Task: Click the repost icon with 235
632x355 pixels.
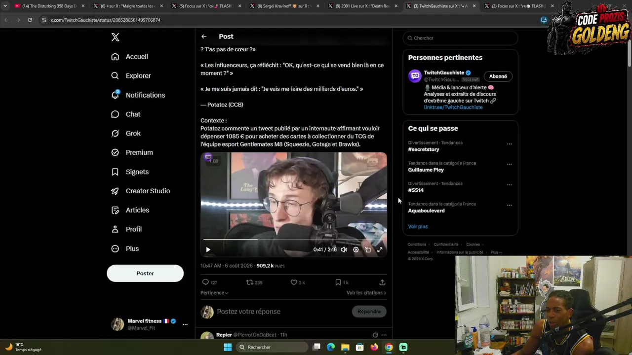Action: (250, 283)
